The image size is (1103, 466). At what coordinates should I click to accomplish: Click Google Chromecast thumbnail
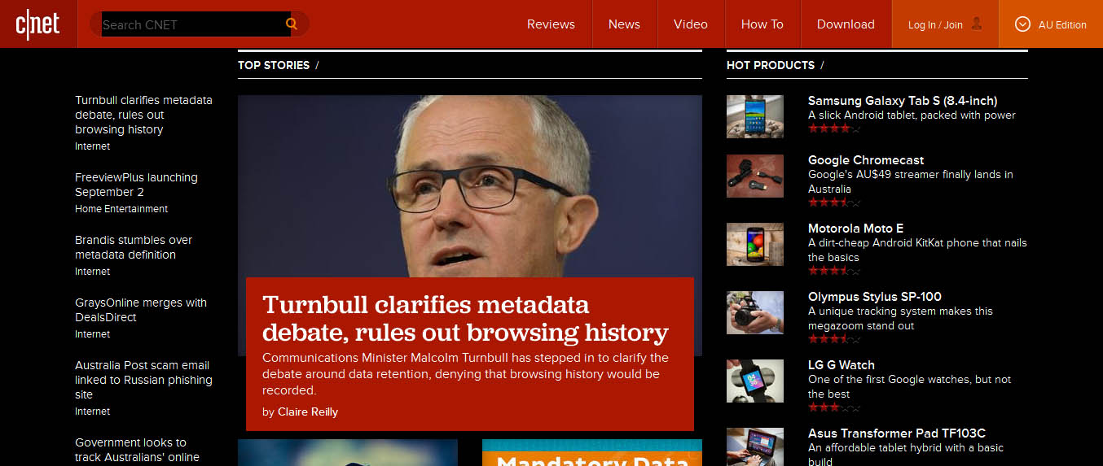[755, 176]
